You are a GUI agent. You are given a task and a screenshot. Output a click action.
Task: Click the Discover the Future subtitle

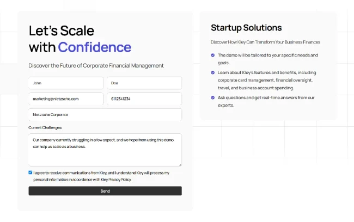[96, 65]
